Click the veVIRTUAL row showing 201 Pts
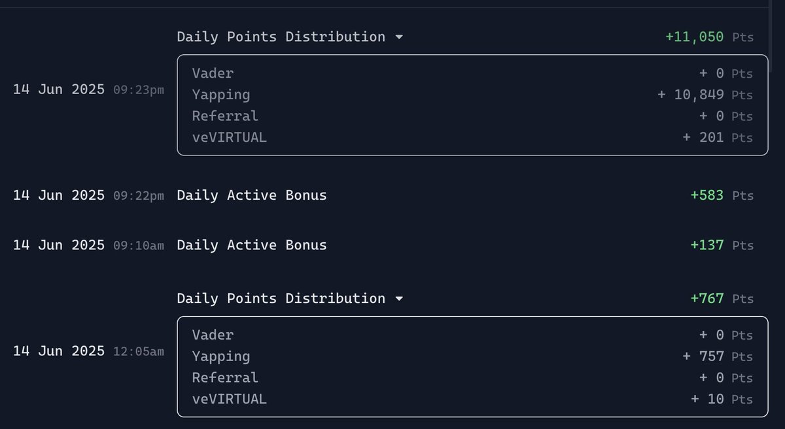This screenshot has width=785, height=429. pos(472,138)
